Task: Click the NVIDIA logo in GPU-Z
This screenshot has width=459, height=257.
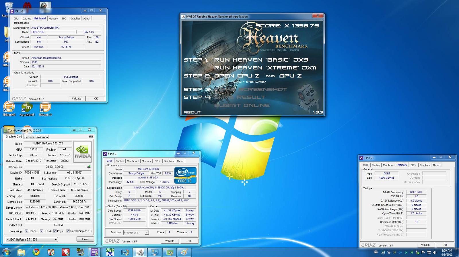Action: click(x=83, y=152)
